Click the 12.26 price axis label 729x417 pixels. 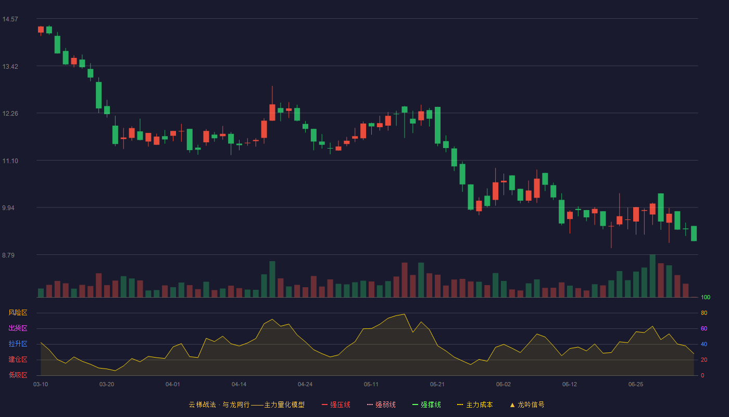click(x=10, y=114)
